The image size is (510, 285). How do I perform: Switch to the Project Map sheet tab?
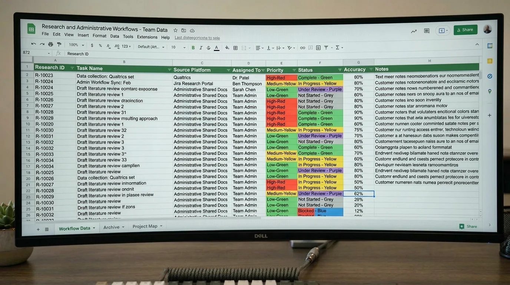coord(148,226)
